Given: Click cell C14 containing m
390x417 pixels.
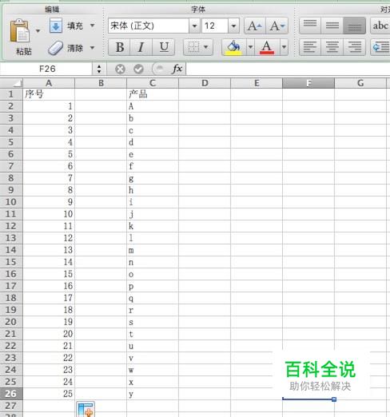Looking at the screenshot, I should 153,250.
